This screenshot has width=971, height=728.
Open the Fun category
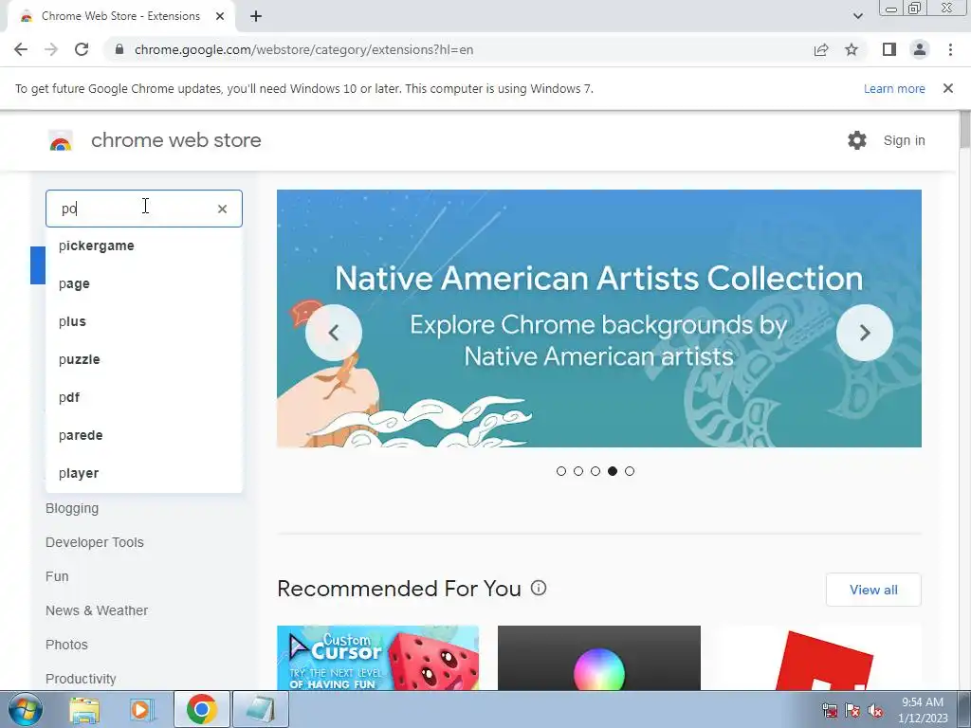57,576
